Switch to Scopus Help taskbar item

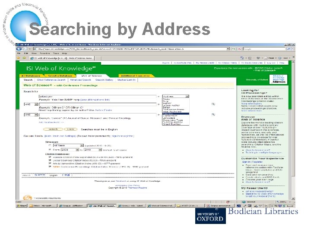point(131,206)
